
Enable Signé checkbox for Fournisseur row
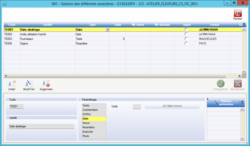pos(187,39)
